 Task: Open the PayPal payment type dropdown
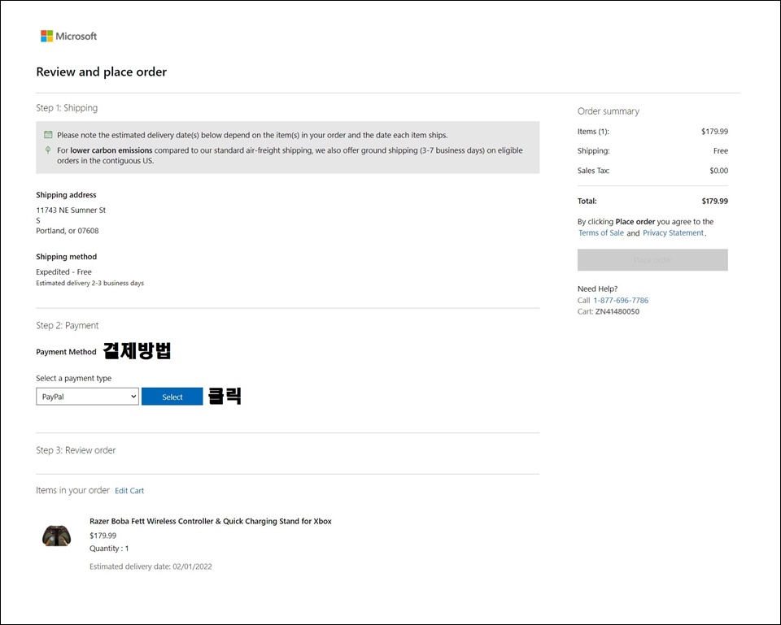[x=87, y=397]
